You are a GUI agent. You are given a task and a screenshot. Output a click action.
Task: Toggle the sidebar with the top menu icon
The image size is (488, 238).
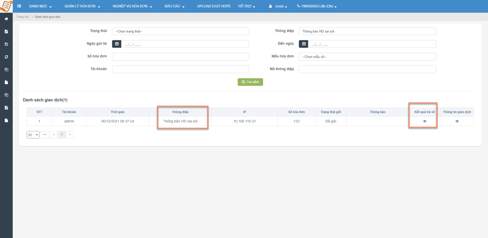pos(19,6)
